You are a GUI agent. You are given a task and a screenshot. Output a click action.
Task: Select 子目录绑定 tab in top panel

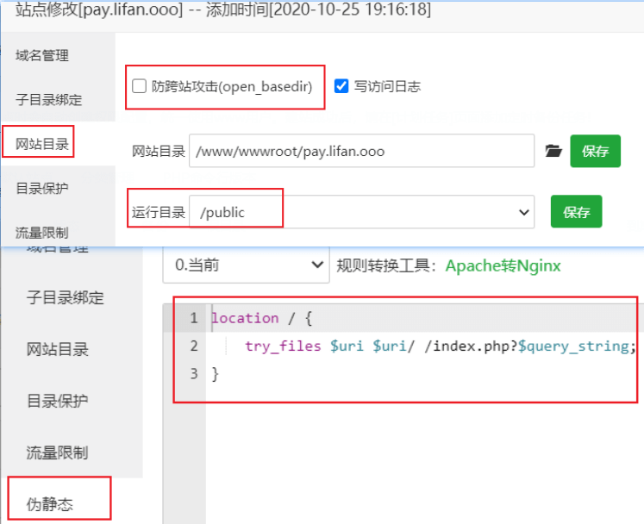tap(49, 100)
